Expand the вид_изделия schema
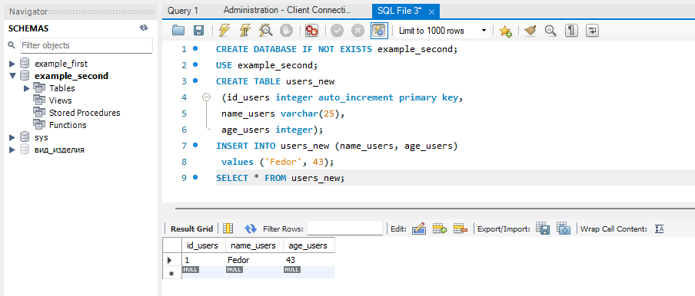The width and height of the screenshot is (695, 296). (12, 150)
